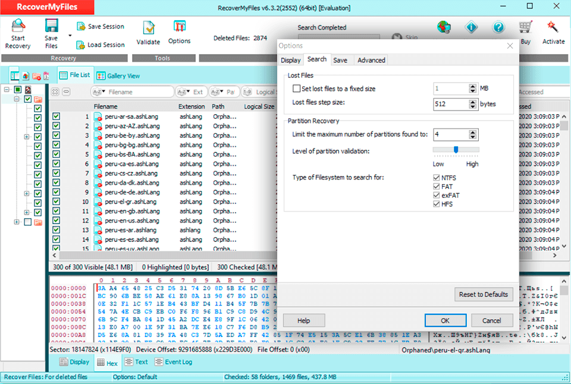
Task: Click the file type view icon above the tree
Action: pyautogui.click(x=26, y=75)
